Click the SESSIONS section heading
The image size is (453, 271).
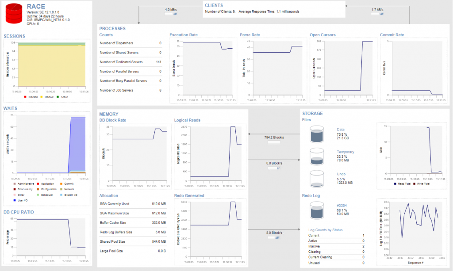(x=14, y=36)
